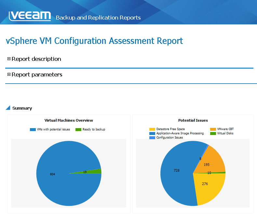Screen dimensions: 257x214
Task: Click the blue 'Application-Aware Image Processing' swatch
Action: click(x=152, y=133)
